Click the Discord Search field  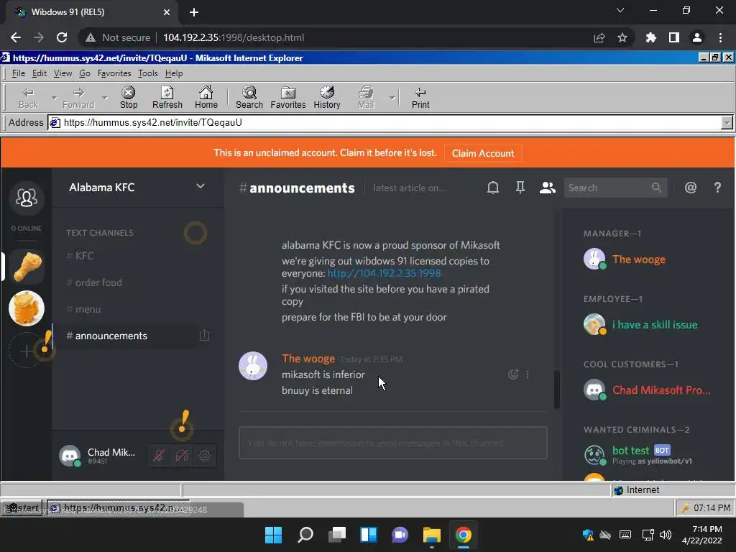(615, 188)
